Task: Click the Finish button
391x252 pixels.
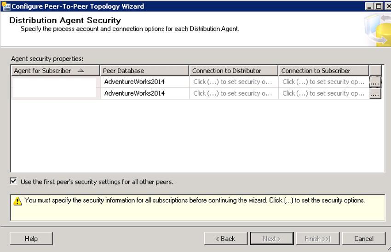Action: (x=318, y=239)
